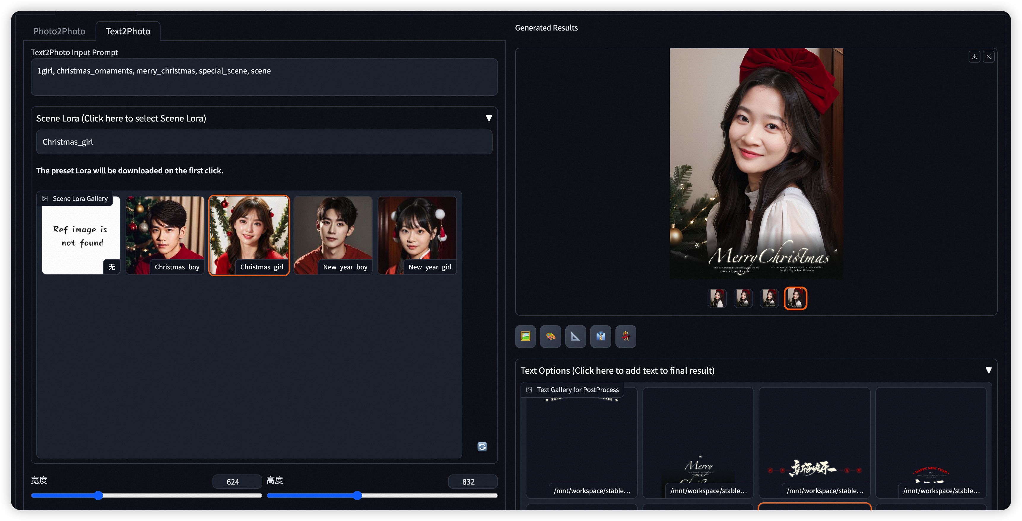Click the paint palette emoji button
1022x521 pixels.
point(550,336)
